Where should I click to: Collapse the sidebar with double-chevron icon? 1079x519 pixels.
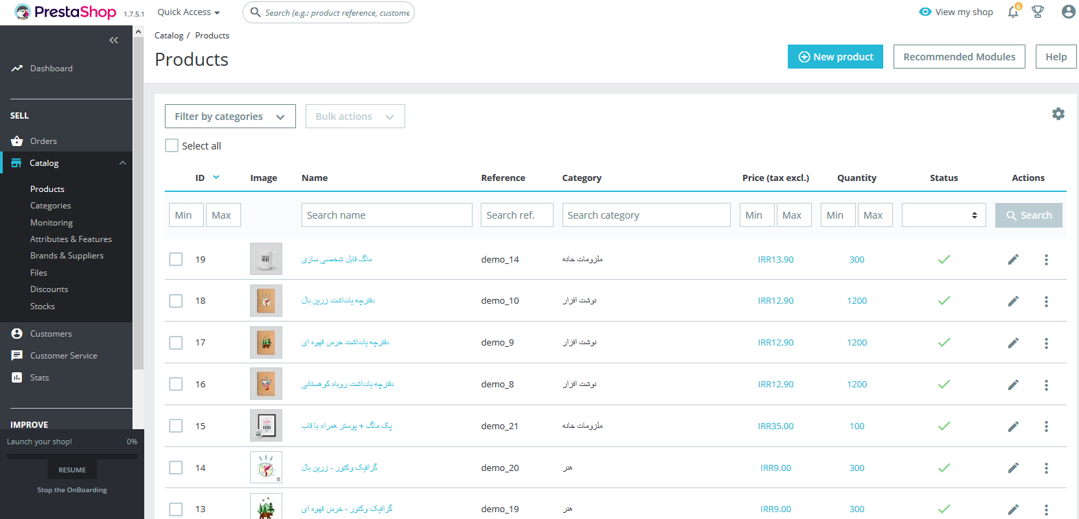114,40
